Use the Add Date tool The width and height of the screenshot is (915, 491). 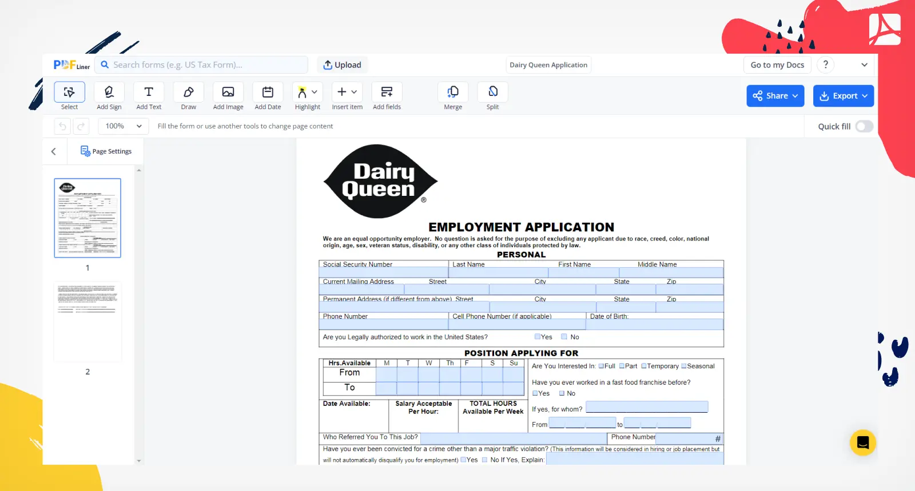(268, 96)
